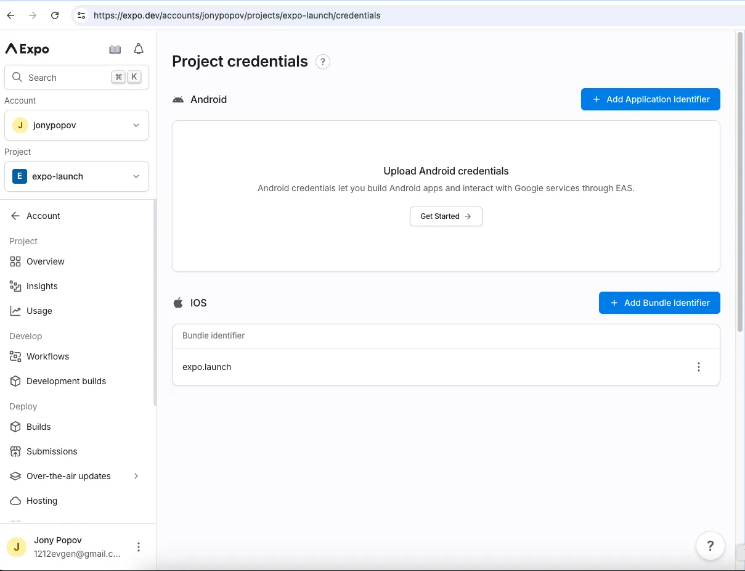The image size is (745, 571).
Task: Click the expo-launch project E icon
Action: click(20, 176)
